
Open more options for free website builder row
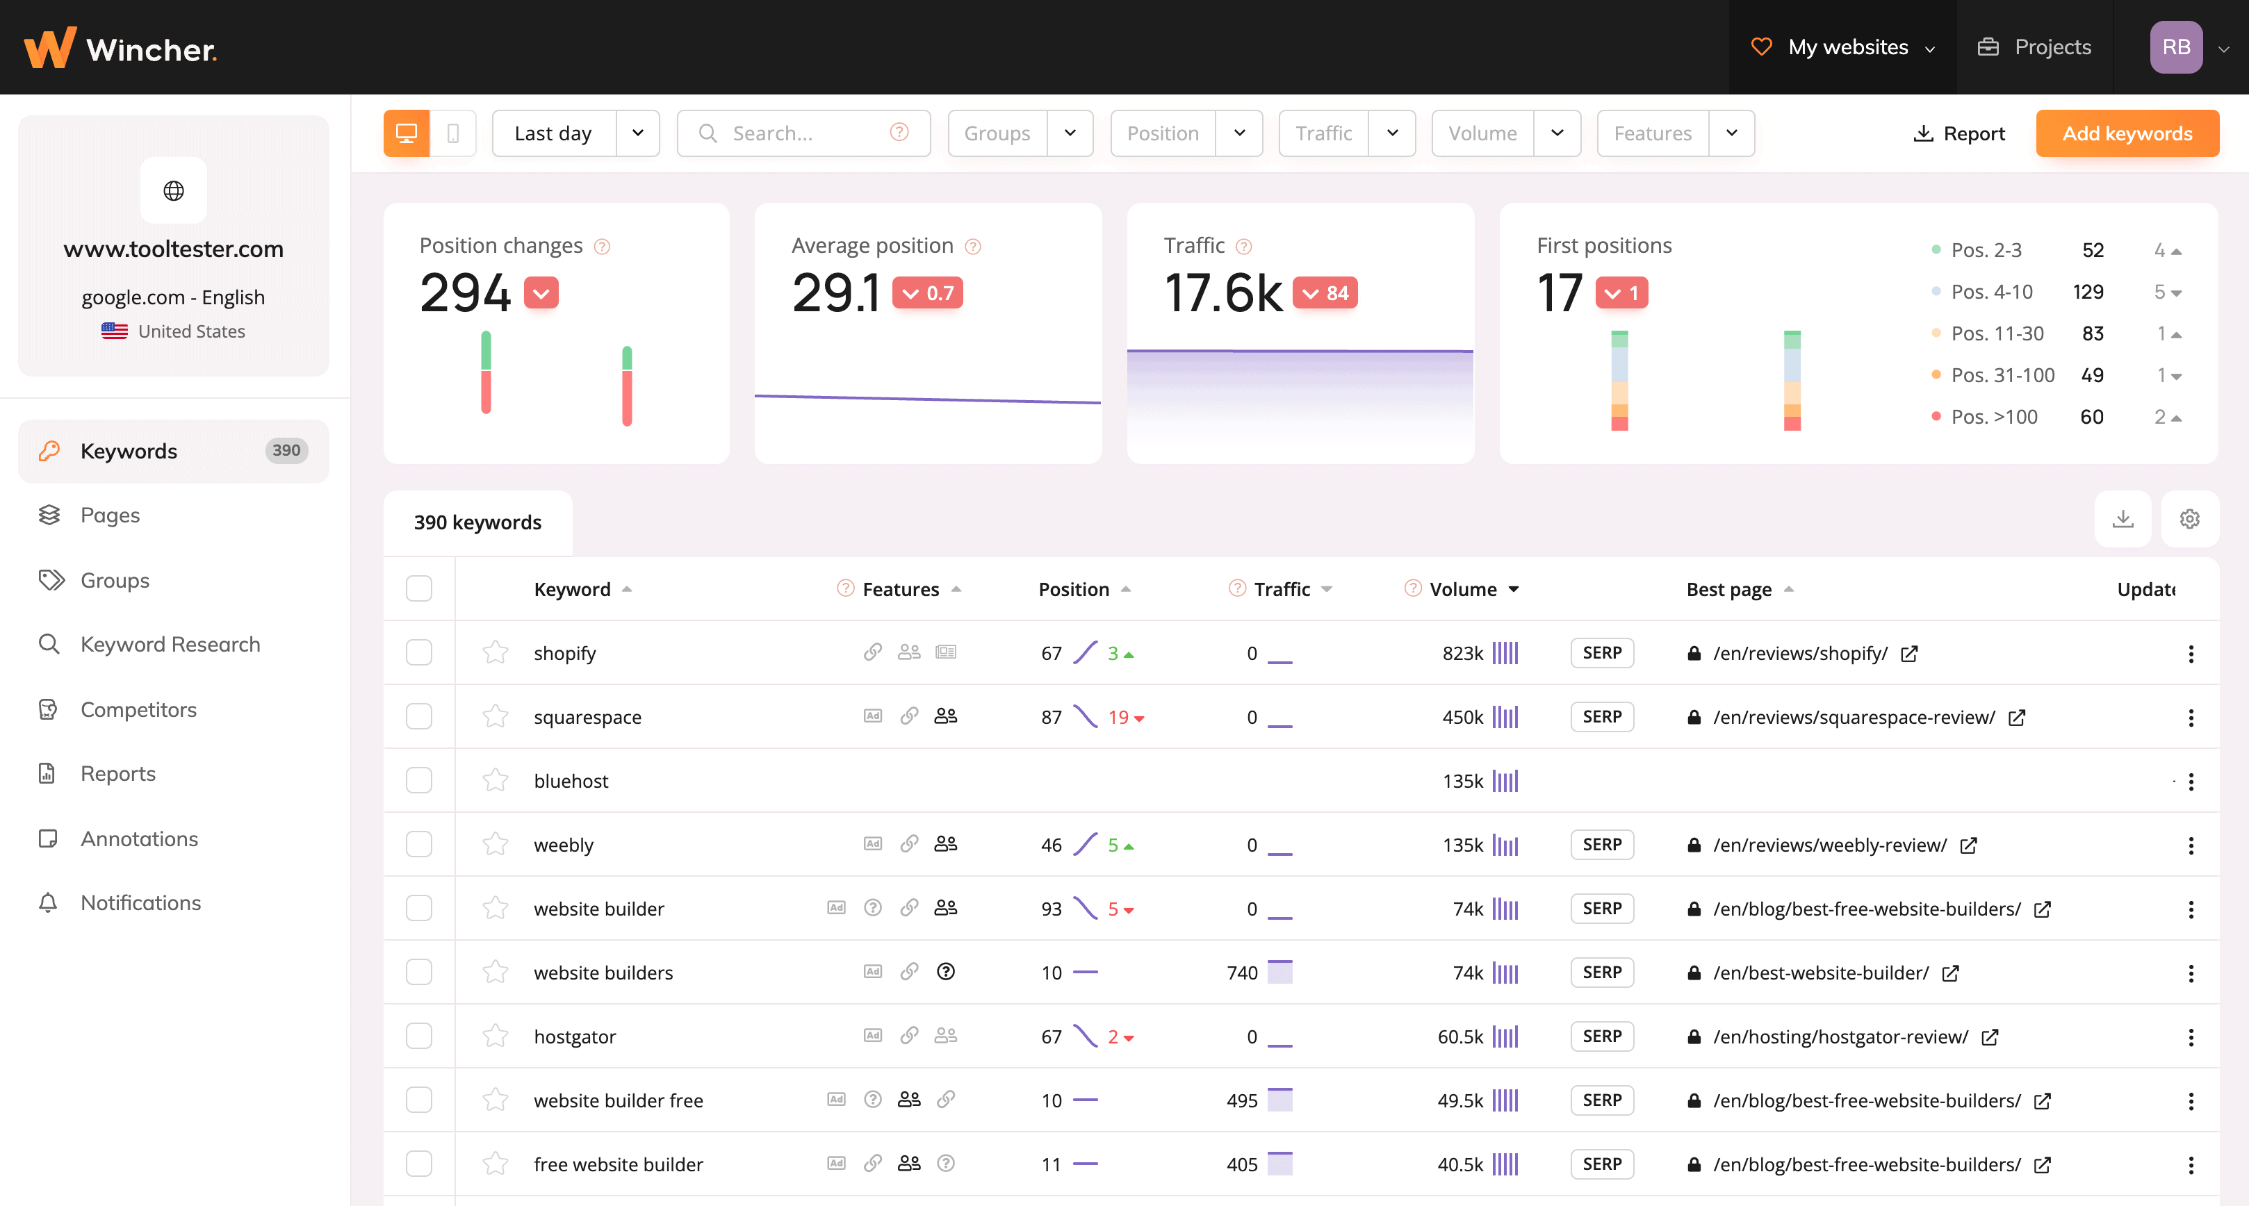click(2191, 1165)
